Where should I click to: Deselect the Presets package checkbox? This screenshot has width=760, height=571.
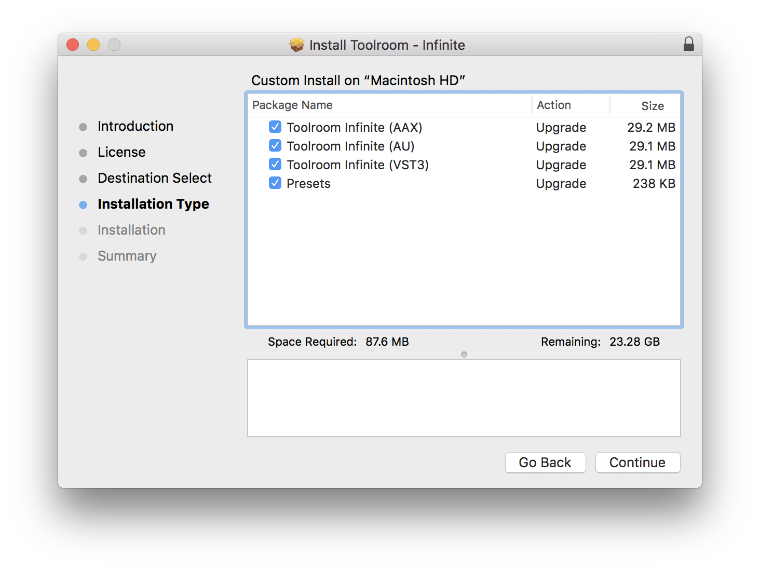pos(275,183)
